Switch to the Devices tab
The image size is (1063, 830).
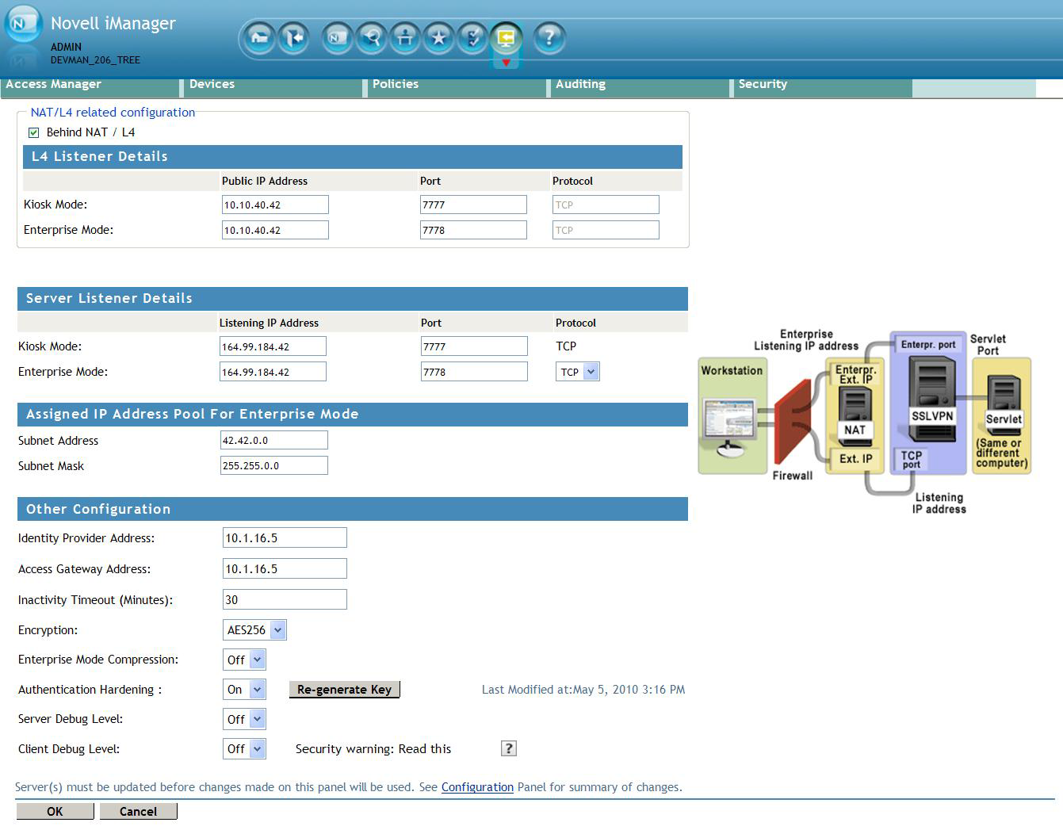pyautogui.click(x=212, y=84)
